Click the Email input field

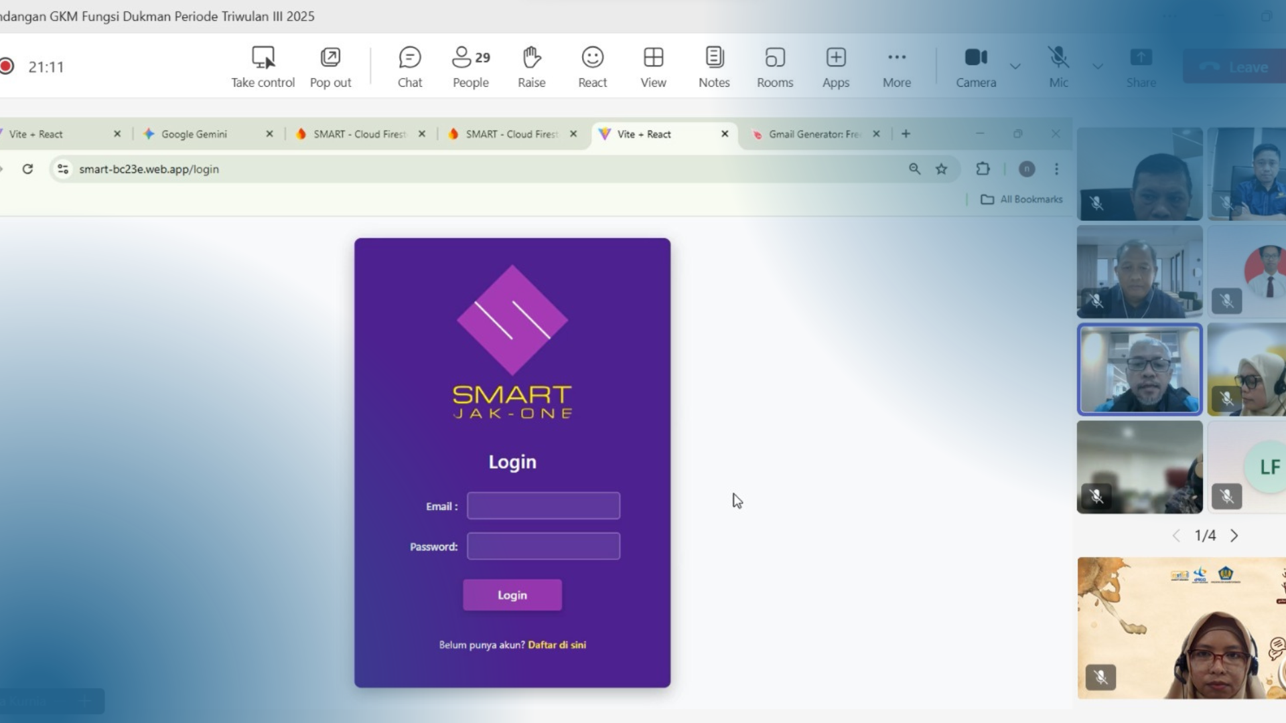pyautogui.click(x=543, y=506)
